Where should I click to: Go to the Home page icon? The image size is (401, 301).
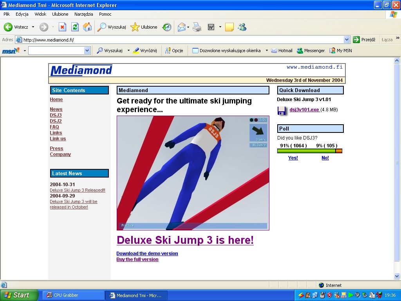click(87, 27)
